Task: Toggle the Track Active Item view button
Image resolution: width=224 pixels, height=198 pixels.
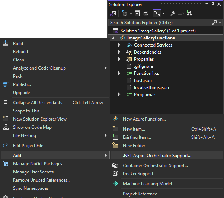Action: (157, 13)
